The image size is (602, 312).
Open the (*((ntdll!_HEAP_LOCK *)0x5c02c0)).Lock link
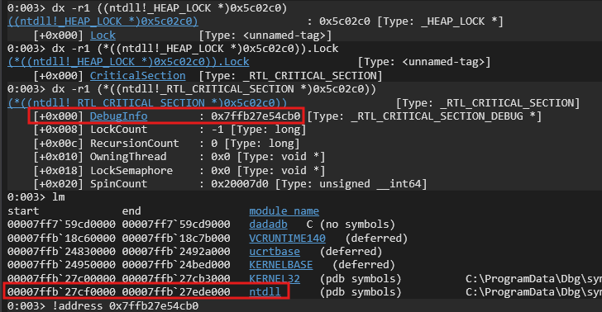pos(129,62)
